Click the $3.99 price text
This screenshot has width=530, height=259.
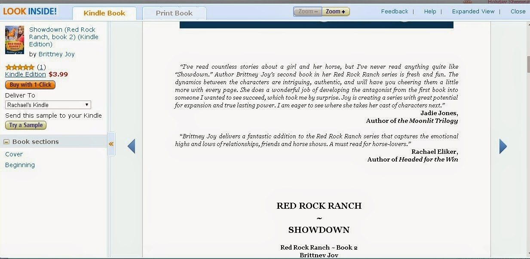tap(58, 74)
